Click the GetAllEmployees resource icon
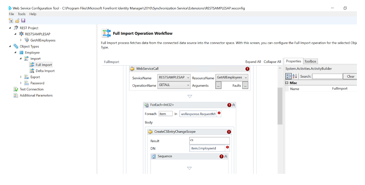This screenshot has height=185, width=365. point(27,40)
